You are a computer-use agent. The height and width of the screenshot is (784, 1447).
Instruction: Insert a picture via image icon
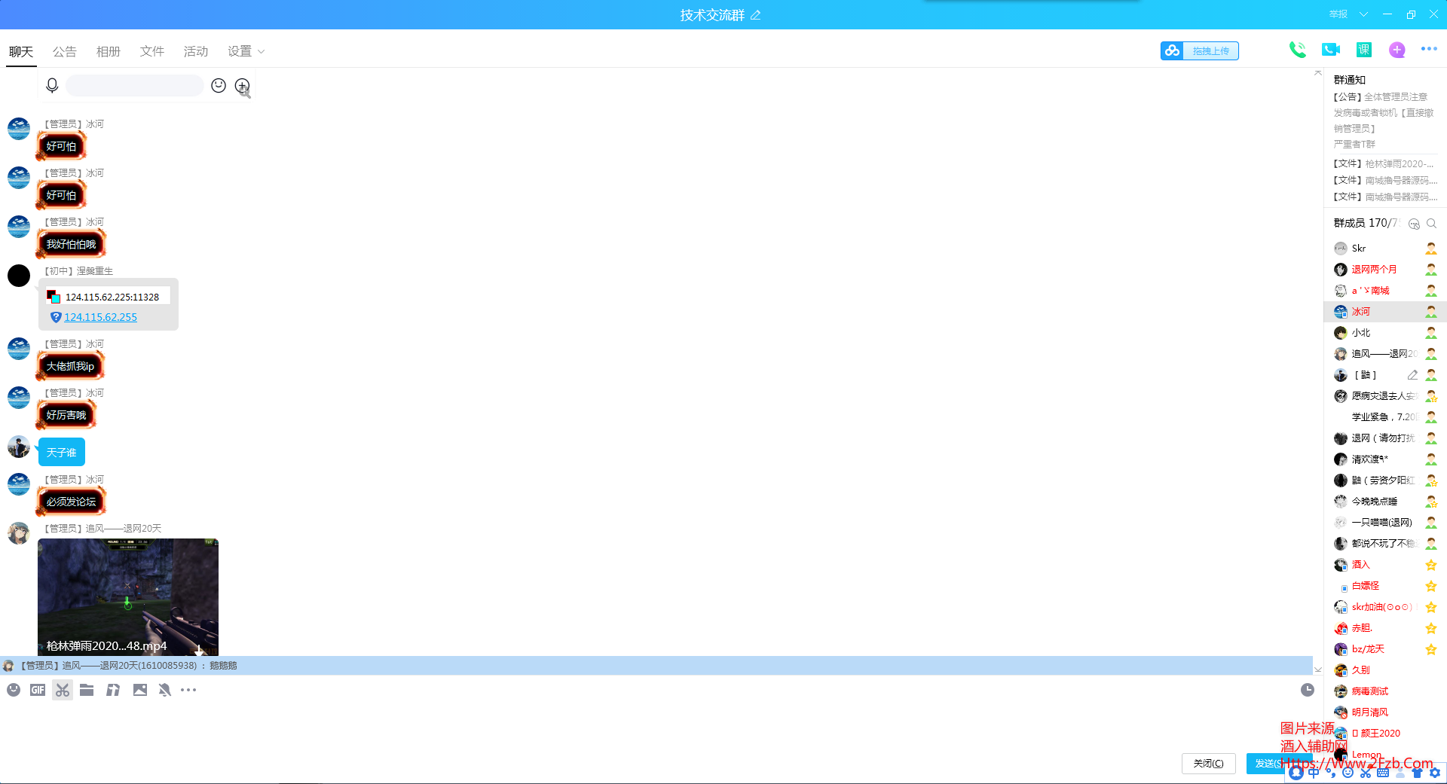140,690
